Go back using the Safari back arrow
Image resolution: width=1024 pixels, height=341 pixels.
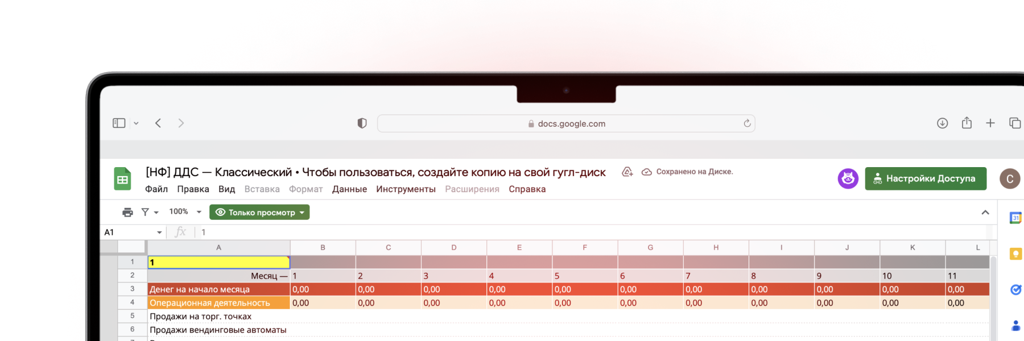[x=158, y=123]
